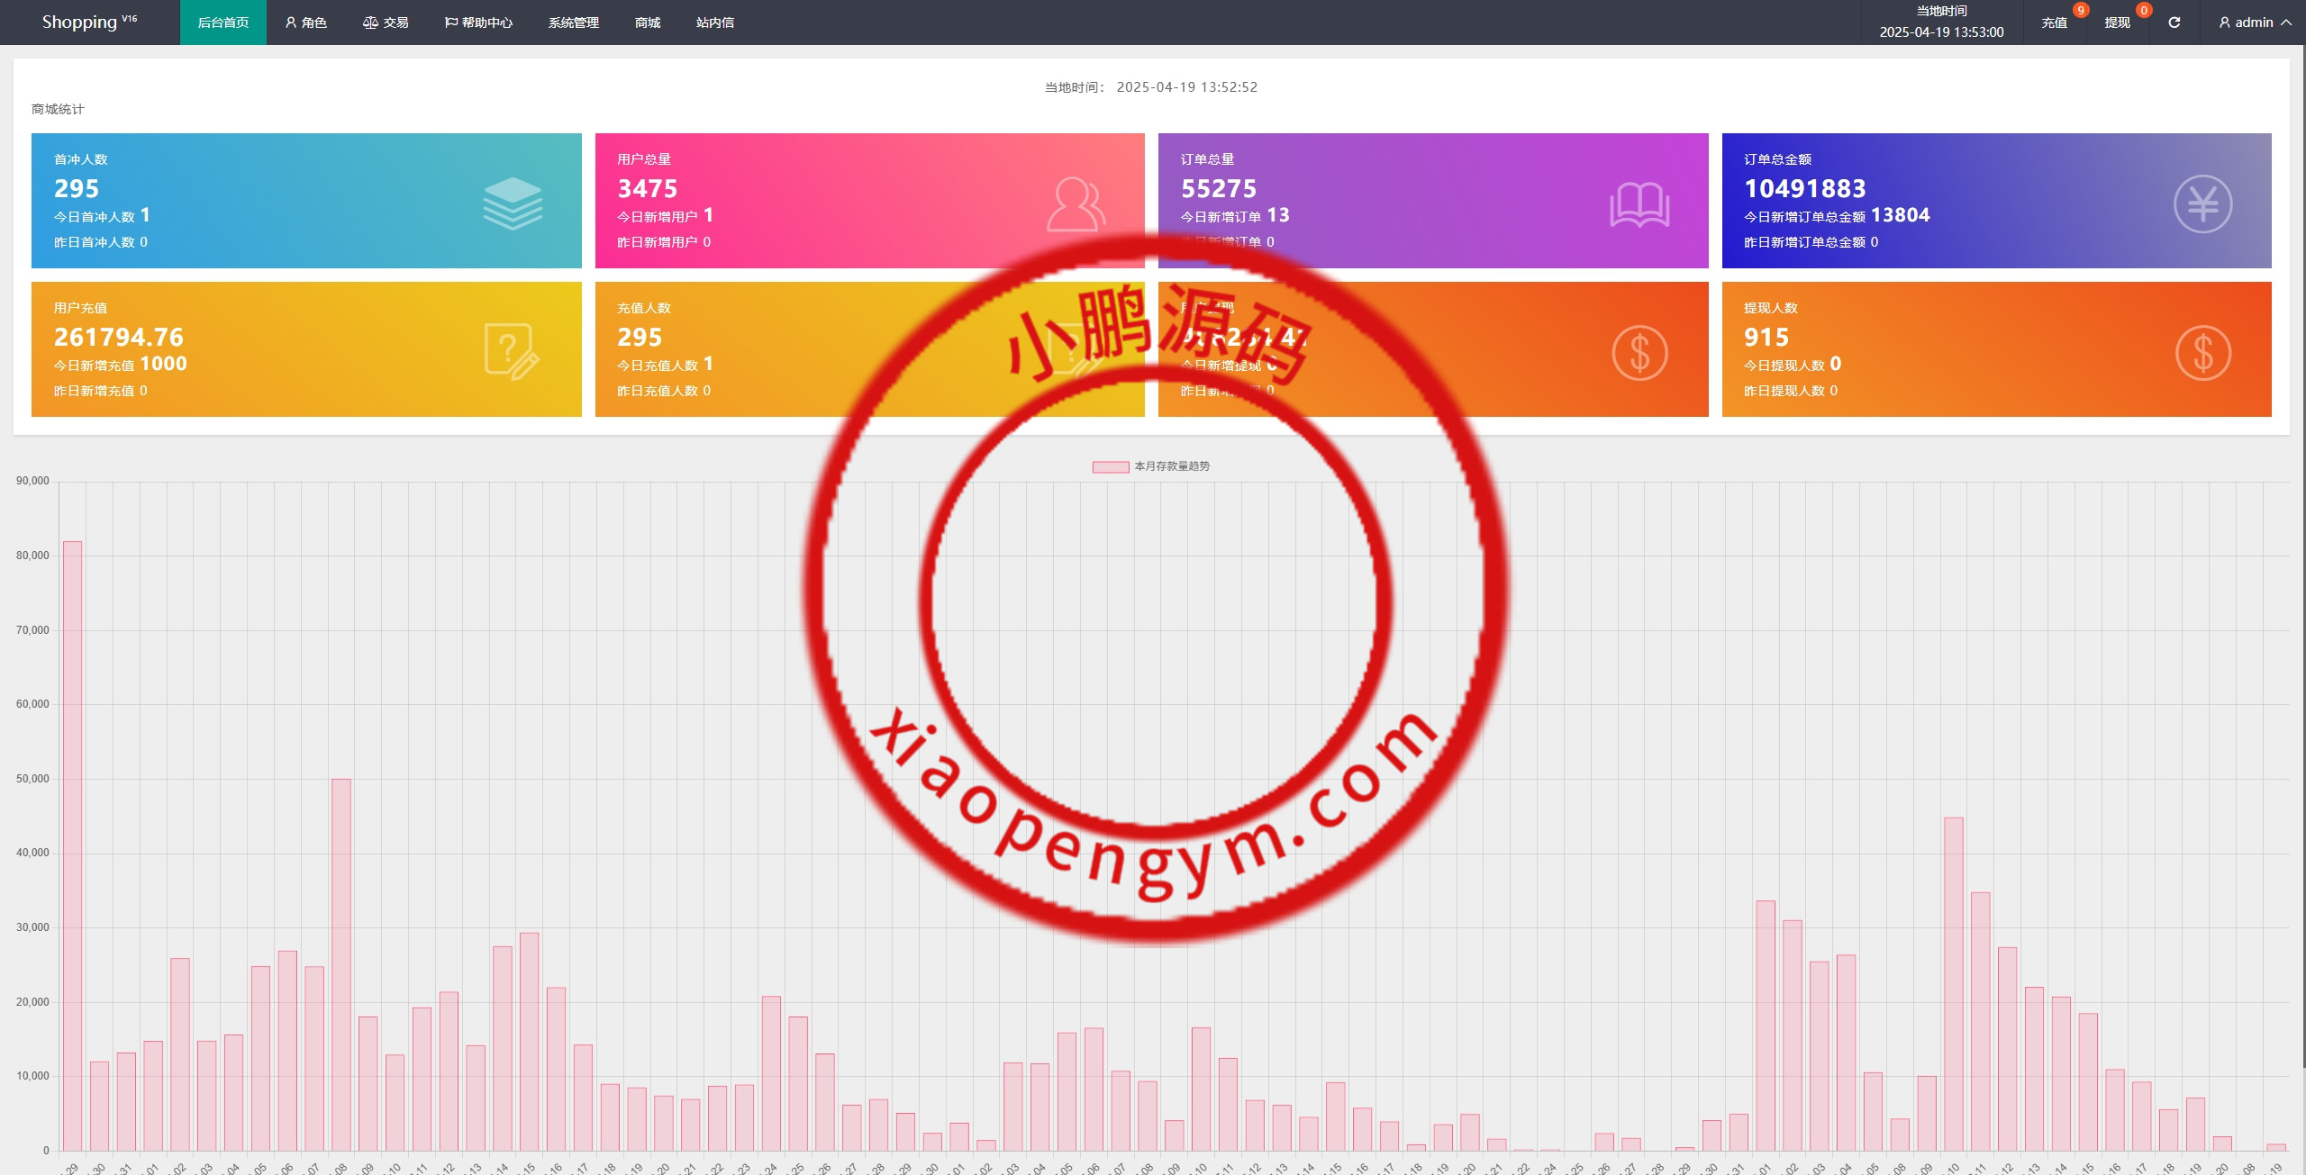Image resolution: width=2306 pixels, height=1175 pixels.
Task: Open 站内信 in navigation bar
Action: (714, 23)
